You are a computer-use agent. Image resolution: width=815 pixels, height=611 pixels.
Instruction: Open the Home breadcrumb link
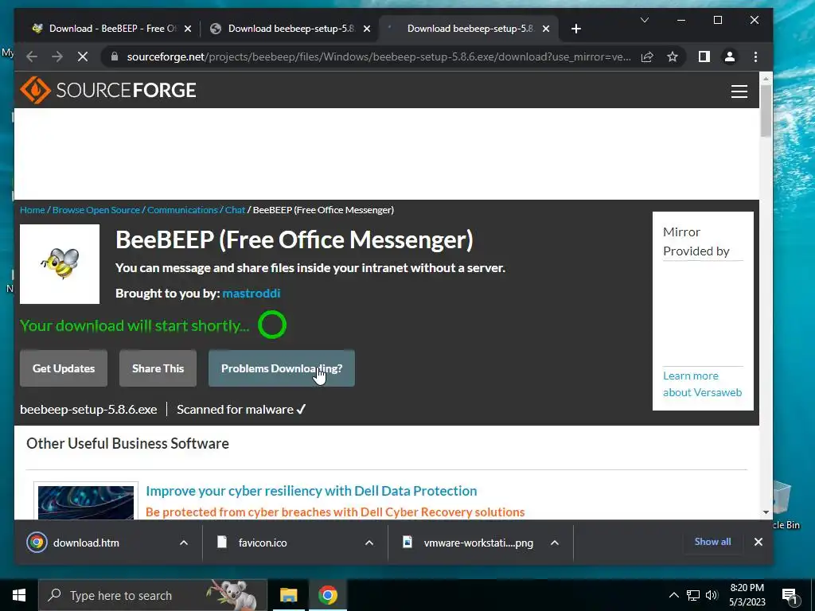[32, 210]
